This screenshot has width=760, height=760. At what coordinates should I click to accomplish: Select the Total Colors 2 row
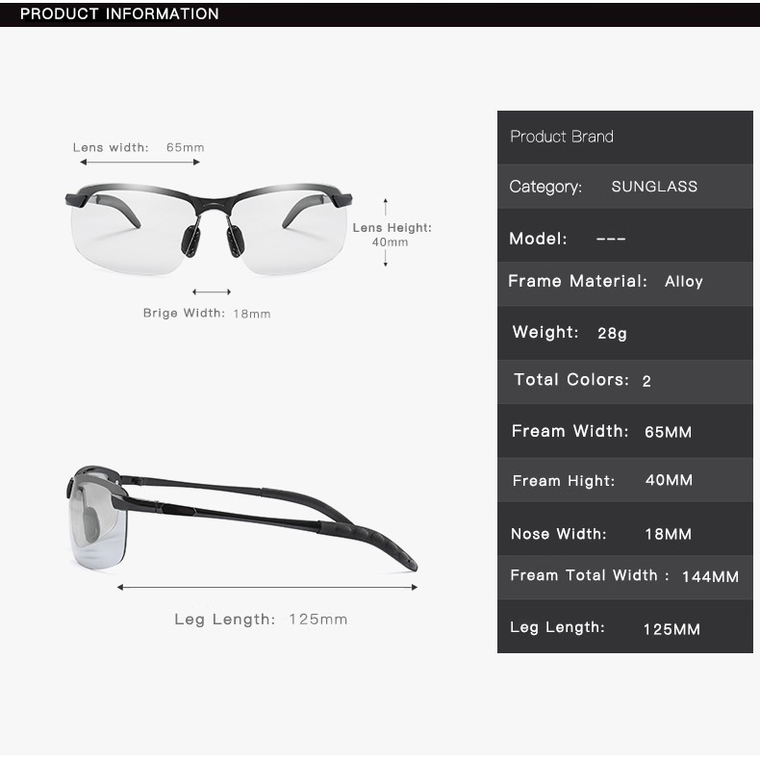(x=624, y=382)
